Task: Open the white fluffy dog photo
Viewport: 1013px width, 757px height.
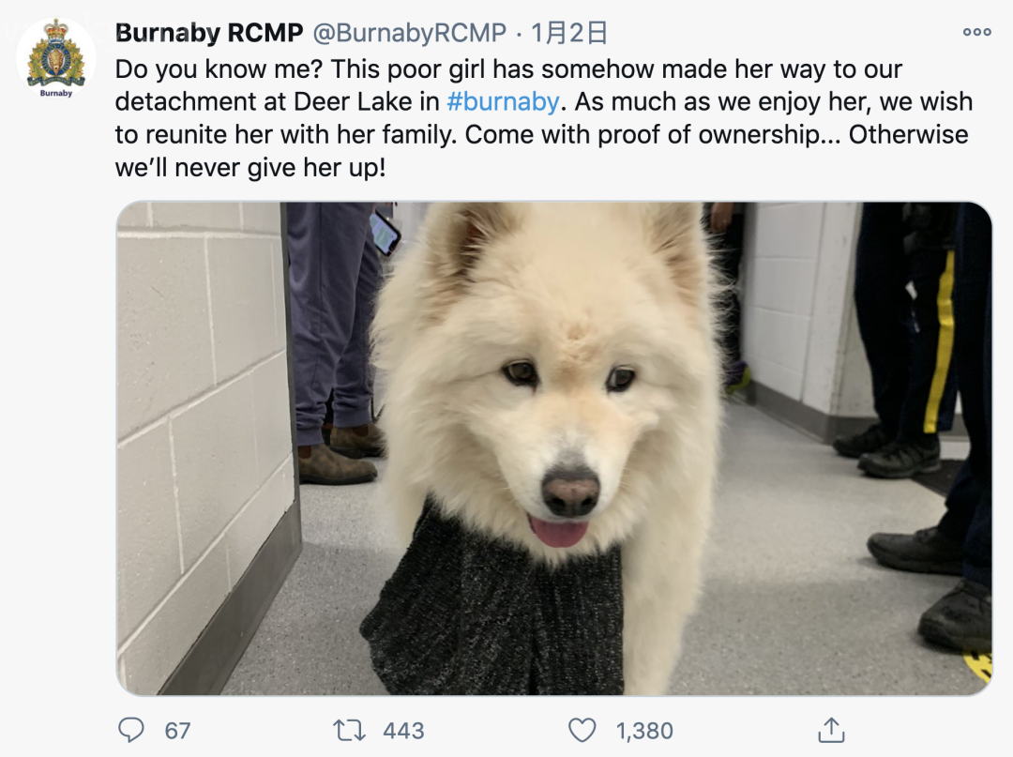Action: 553,448
